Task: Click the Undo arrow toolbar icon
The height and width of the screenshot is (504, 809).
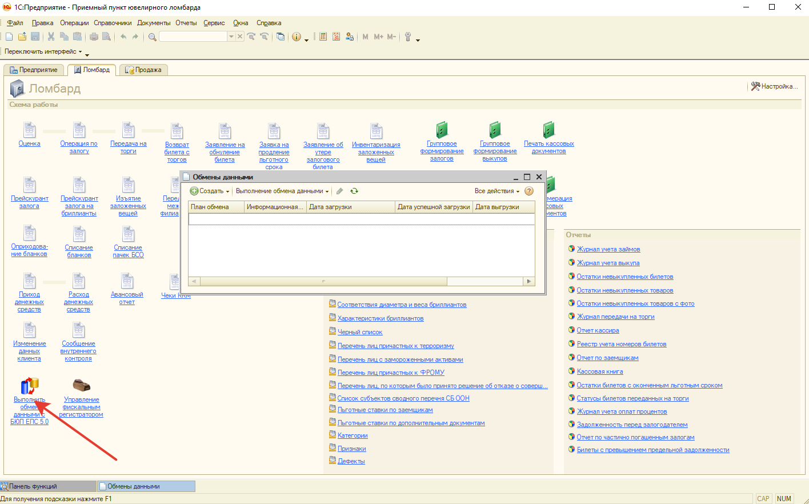Action: click(x=123, y=37)
